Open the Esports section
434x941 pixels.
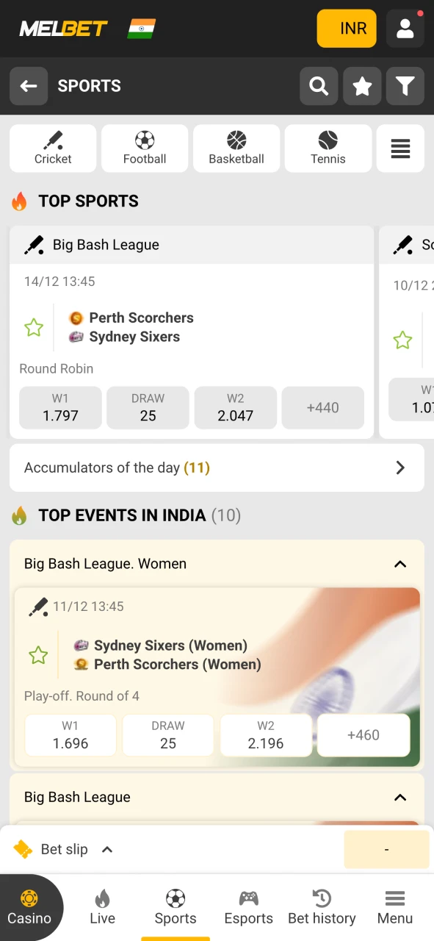pos(248,907)
